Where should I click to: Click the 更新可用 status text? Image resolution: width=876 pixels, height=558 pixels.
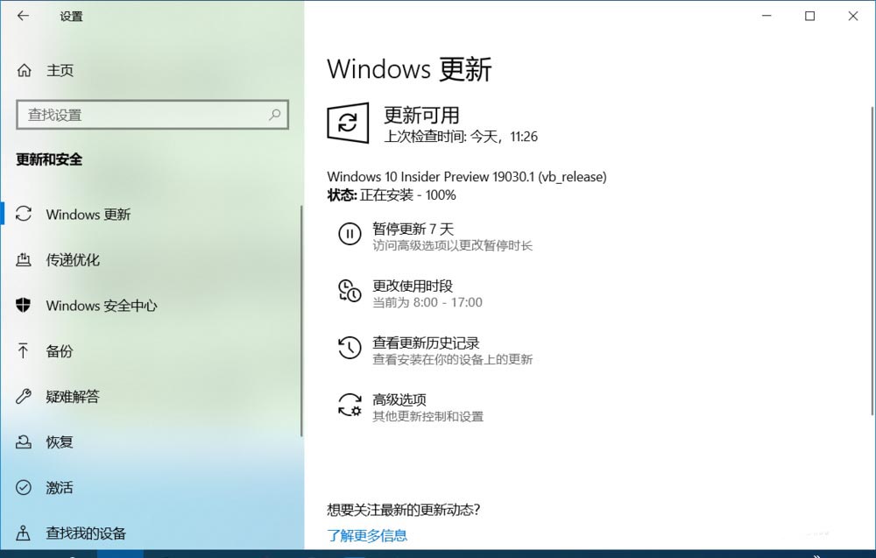point(422,115)
